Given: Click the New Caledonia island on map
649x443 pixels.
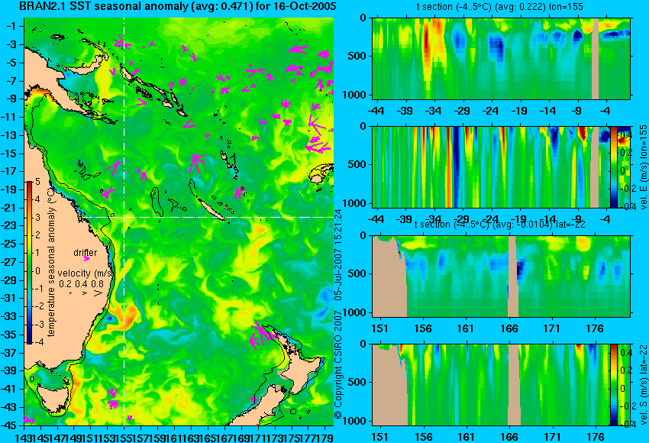Looking at the screenshot, I should pyautogui.click(x=211, y=209).
